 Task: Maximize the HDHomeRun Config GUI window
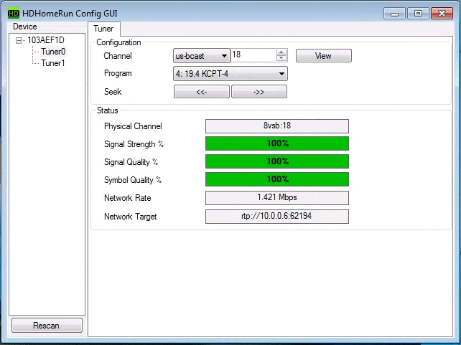[418, 14]
